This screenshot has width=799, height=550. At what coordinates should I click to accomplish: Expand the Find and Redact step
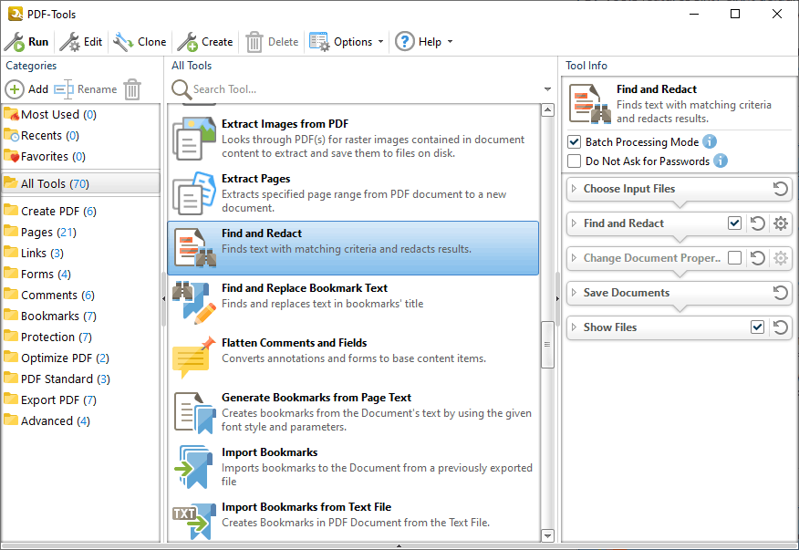[x=575, y=223]
